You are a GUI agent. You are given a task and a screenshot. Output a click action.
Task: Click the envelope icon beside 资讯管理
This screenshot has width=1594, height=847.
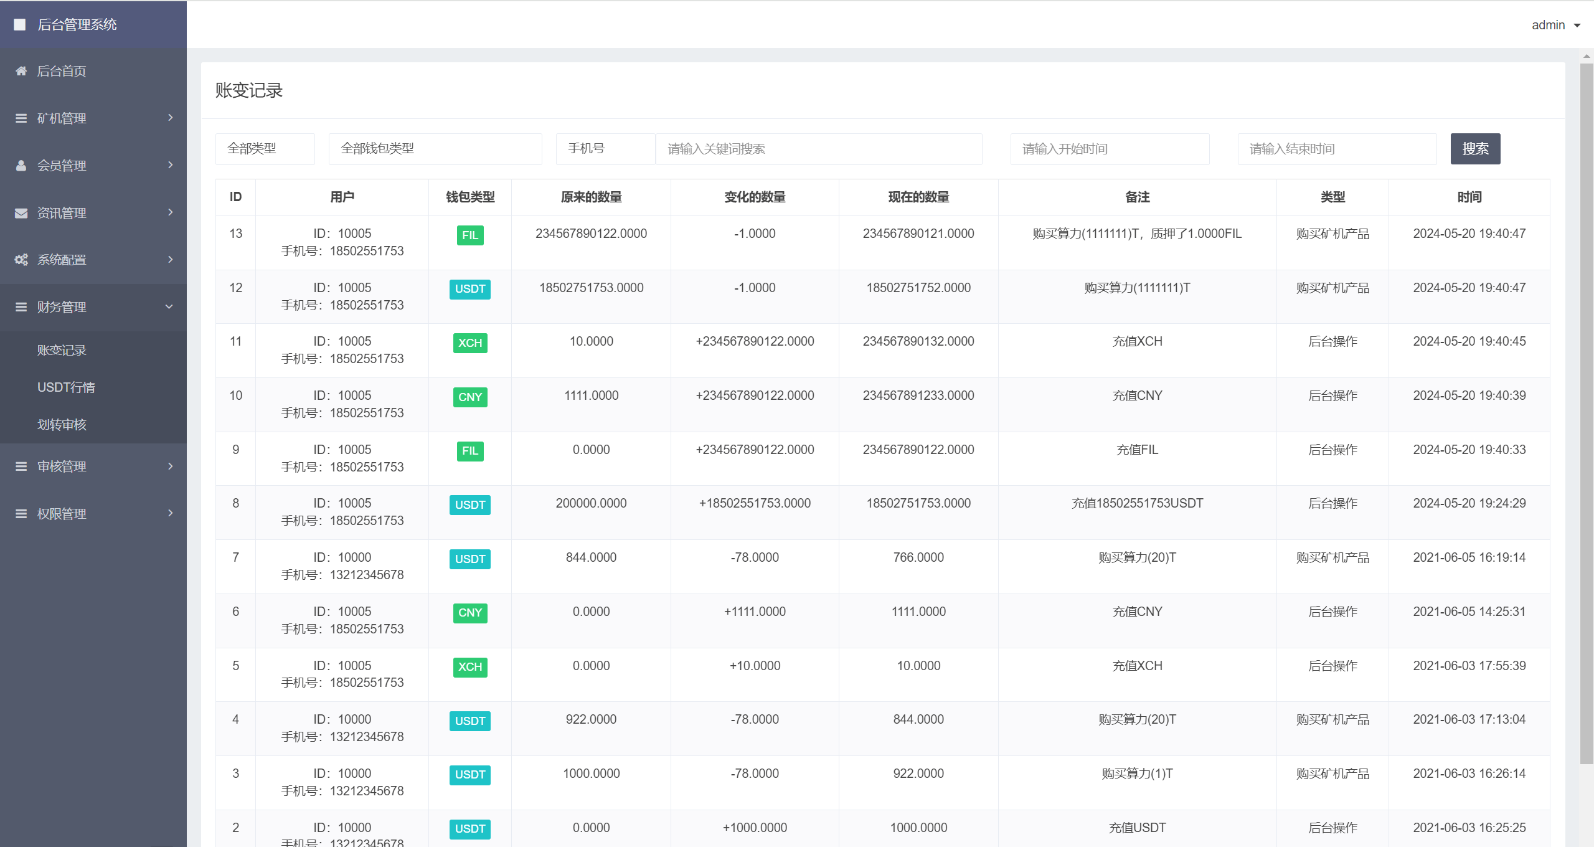pos(21,213)
